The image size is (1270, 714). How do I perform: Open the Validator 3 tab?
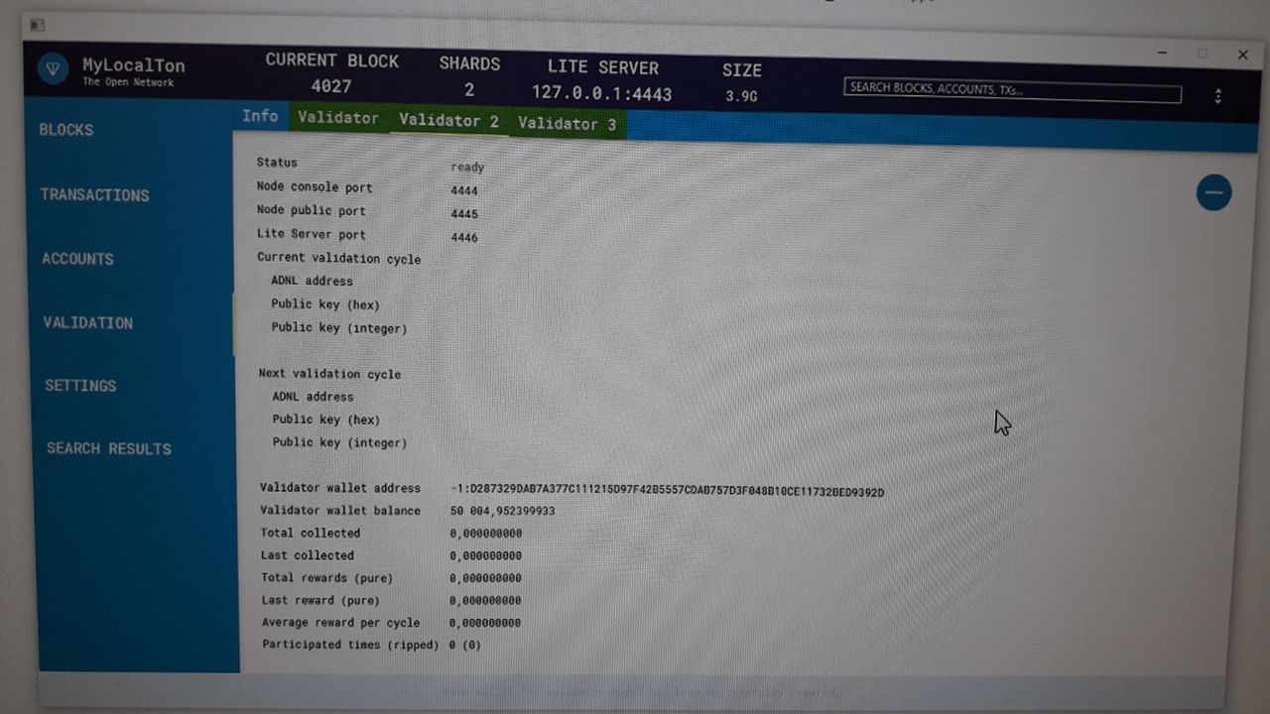[x=567, y=124]
